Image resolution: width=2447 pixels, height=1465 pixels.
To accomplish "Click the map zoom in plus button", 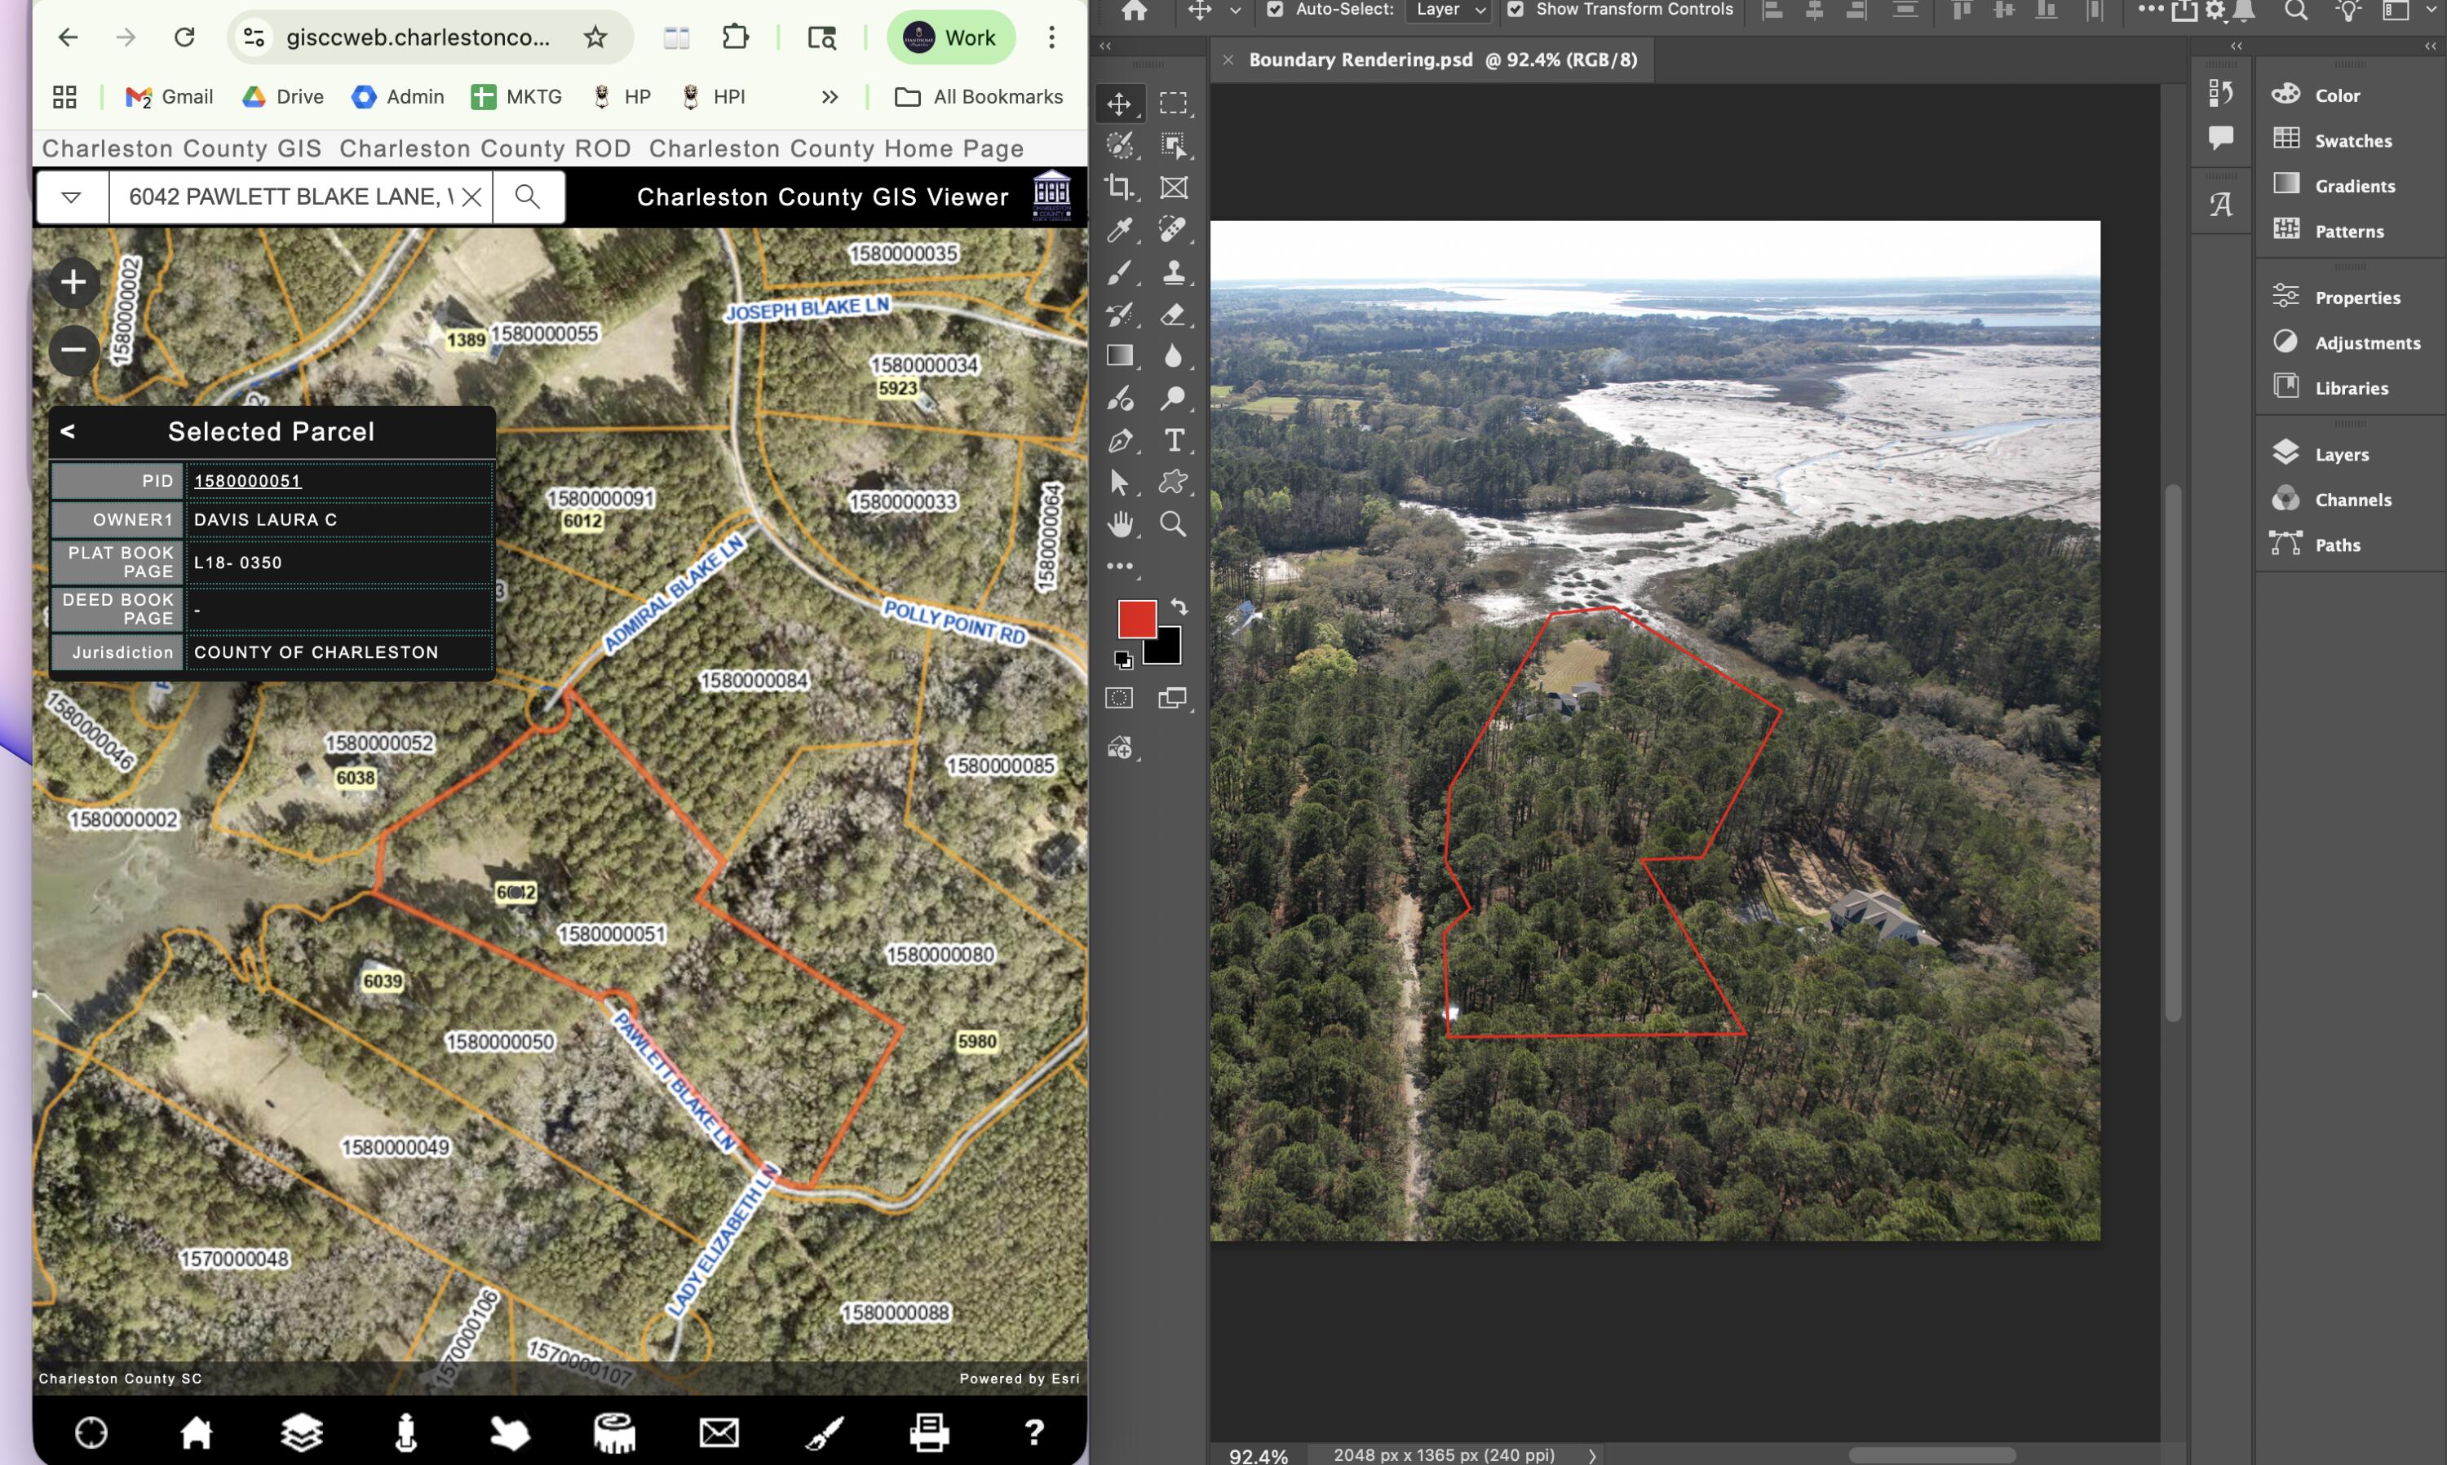I will [x=73, y=282].
